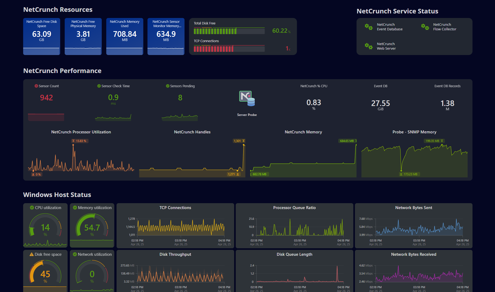Screen dimensions: 495x292
Task: Click the Sensors Pending green sparkline
Action: click(x=180, y=117)
